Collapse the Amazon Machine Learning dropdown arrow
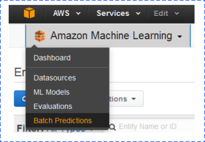 (x=180, y=37)
